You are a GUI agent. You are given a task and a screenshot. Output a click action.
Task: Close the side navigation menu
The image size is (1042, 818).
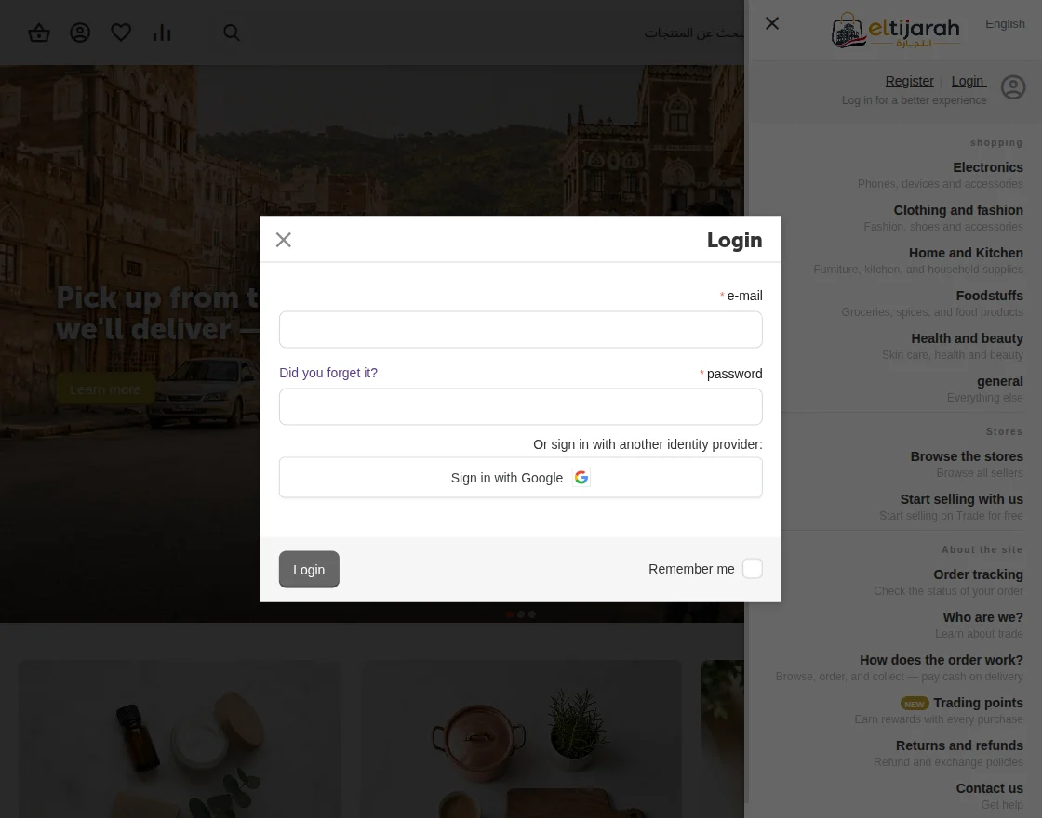click(772, 23)
